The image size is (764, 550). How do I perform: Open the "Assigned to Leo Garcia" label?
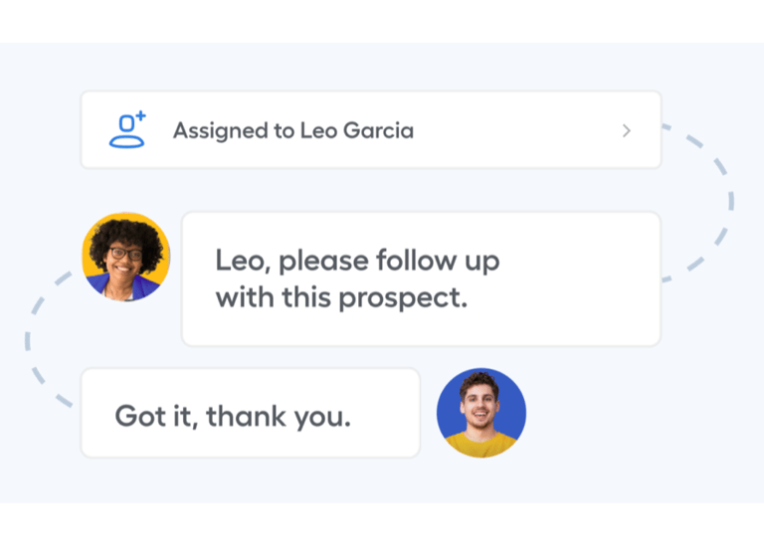[292, 130]
